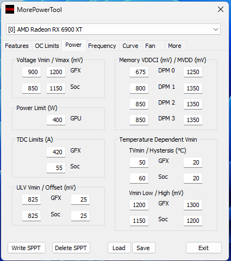
Task: Open the Frequency tab
Action: 102,46
